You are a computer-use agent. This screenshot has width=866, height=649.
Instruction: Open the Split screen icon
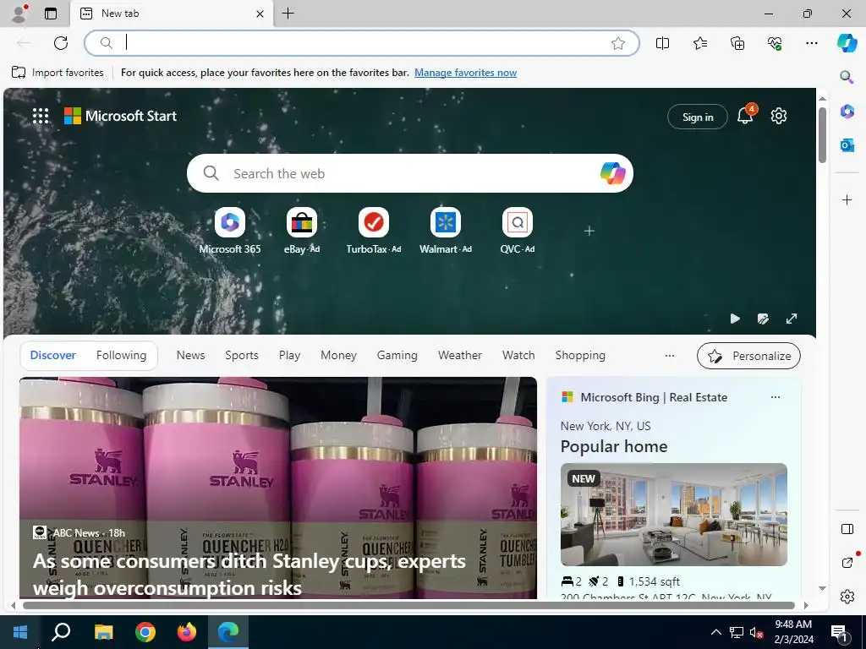(663, 43)
